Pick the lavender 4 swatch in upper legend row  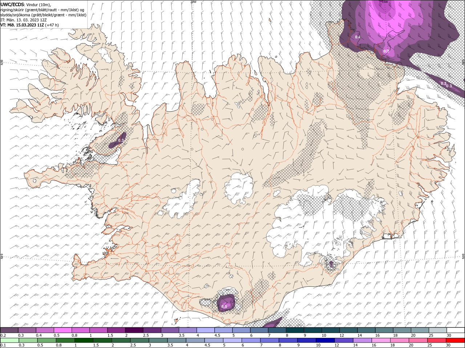[x=205, y=330]
